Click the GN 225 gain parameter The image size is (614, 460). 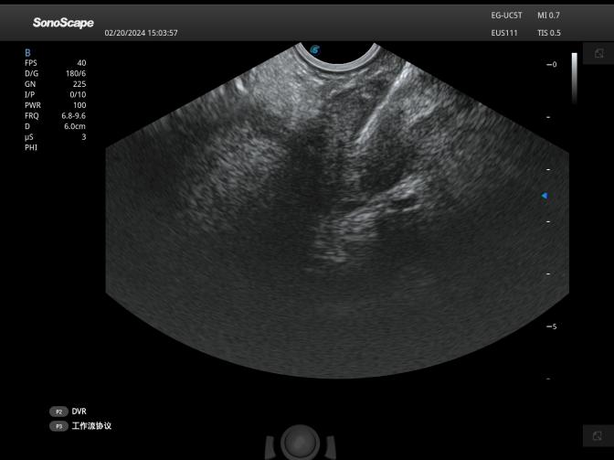(x=55, y=84)
